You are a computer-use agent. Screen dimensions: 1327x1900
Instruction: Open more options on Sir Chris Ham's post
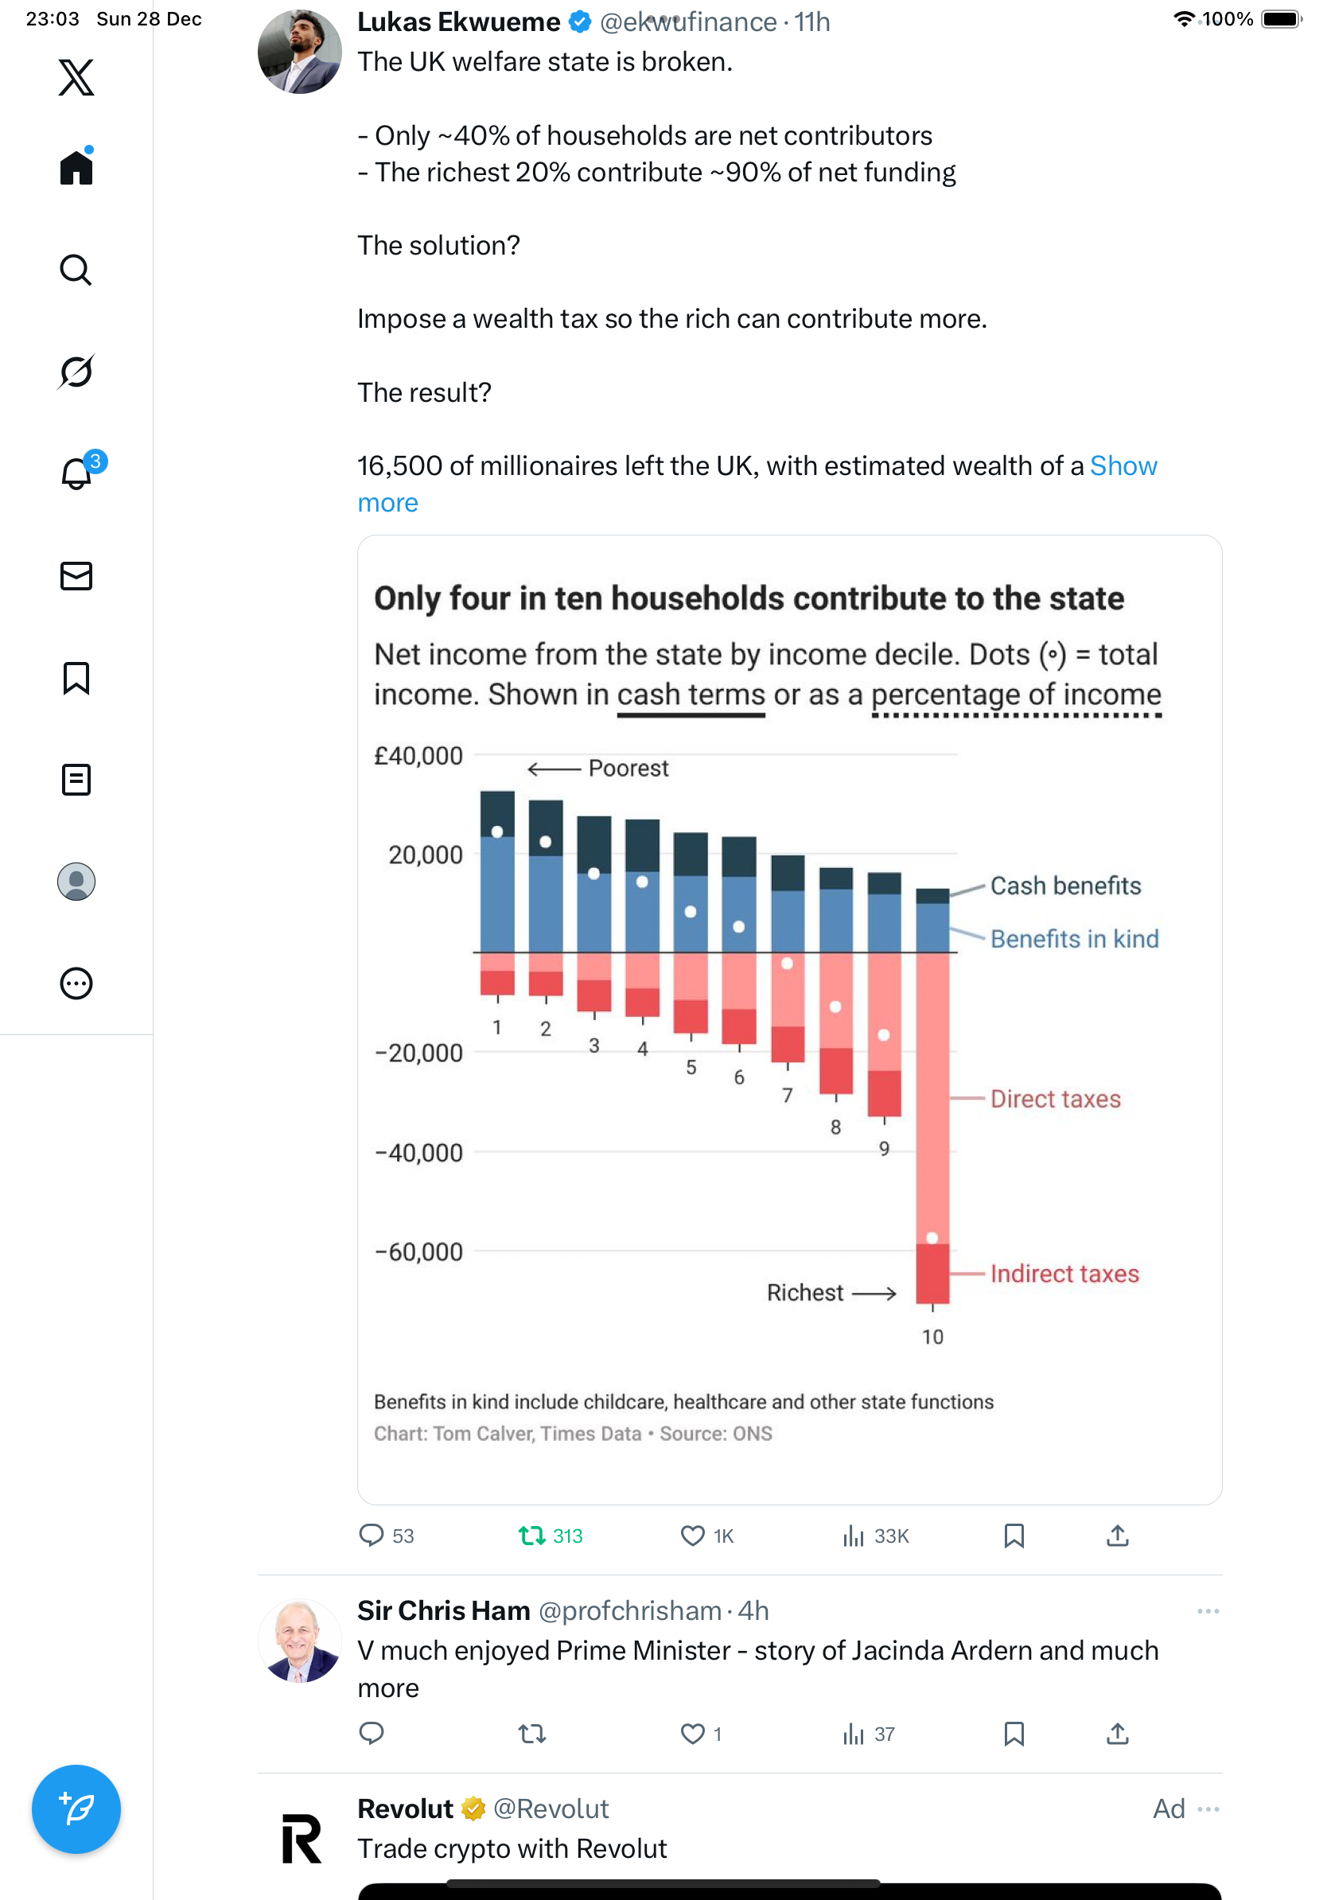[x=1208, y=1611]
